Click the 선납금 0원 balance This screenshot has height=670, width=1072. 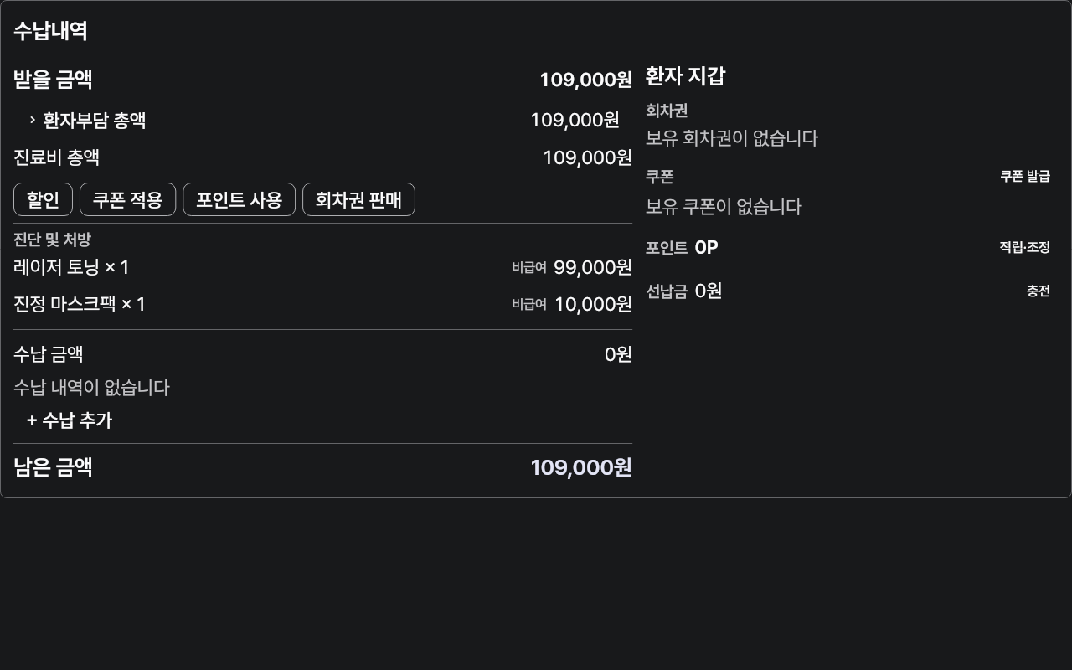[x=709, y=291]
